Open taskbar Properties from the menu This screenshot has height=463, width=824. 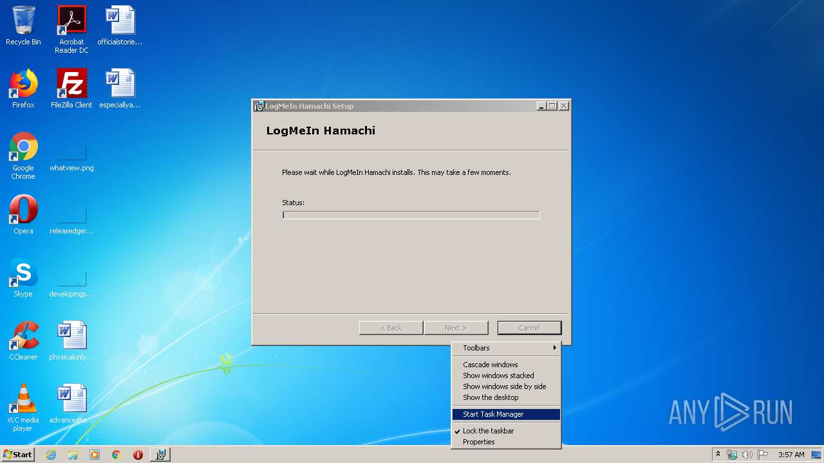(506, 442)
